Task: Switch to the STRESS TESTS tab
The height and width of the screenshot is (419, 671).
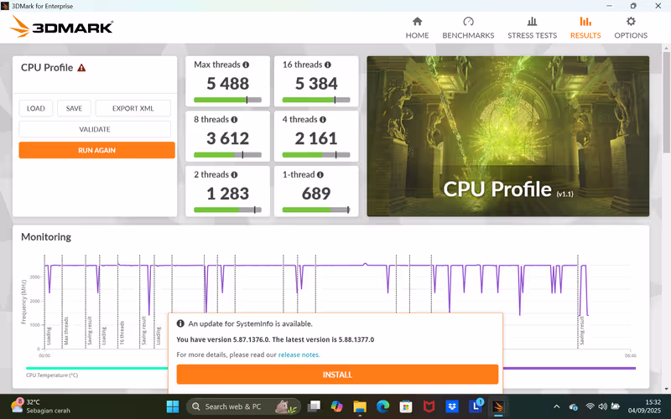Action: click(532, 28)
